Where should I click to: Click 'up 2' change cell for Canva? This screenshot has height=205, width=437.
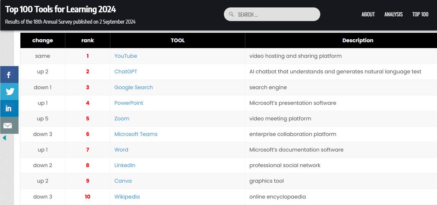pyautogui.click(x=43, y=181)
